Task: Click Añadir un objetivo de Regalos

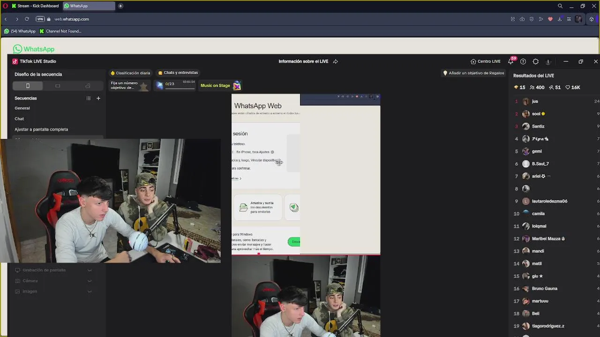Action: click(473, 73)
